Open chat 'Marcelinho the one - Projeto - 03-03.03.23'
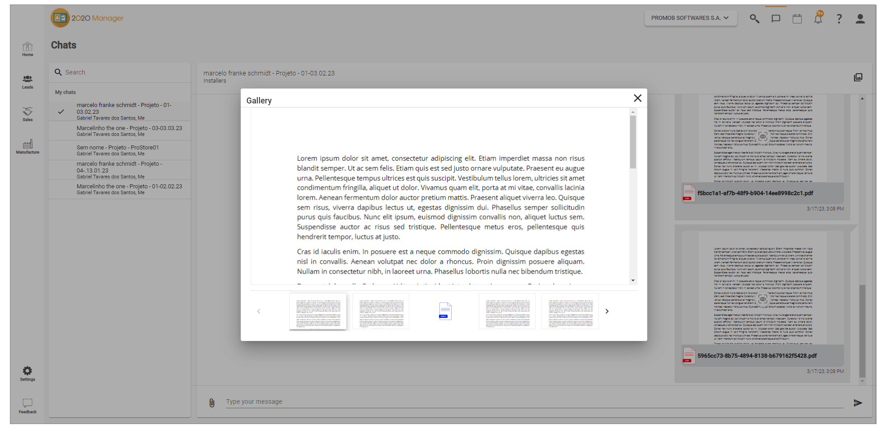 (120, 131)
